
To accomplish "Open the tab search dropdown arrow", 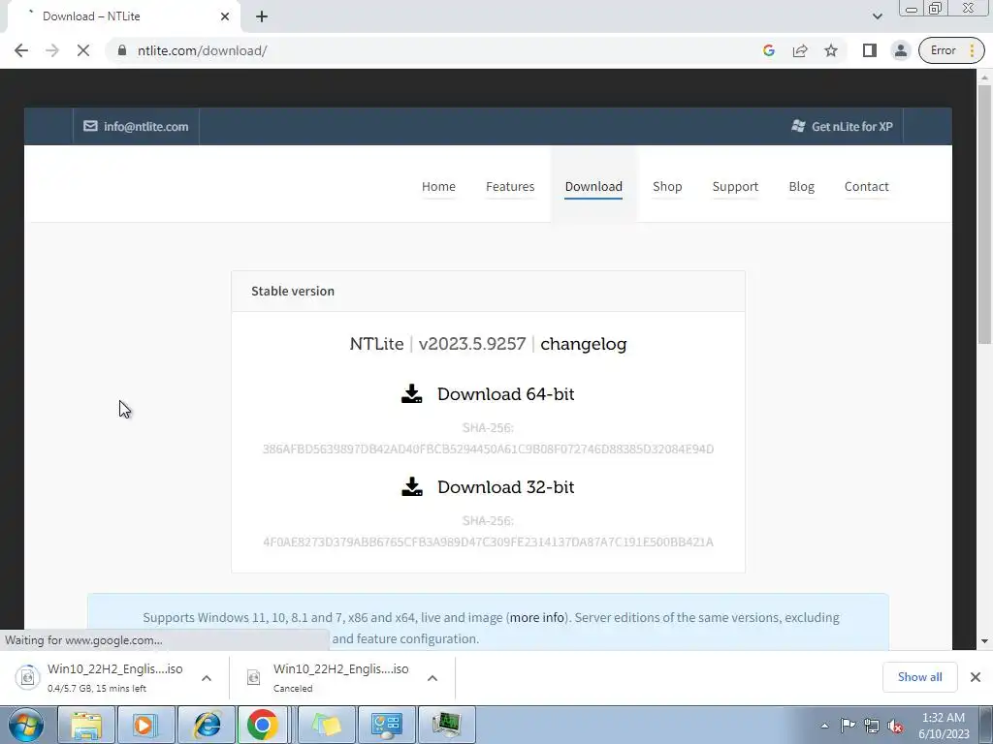I will (877, 16).
